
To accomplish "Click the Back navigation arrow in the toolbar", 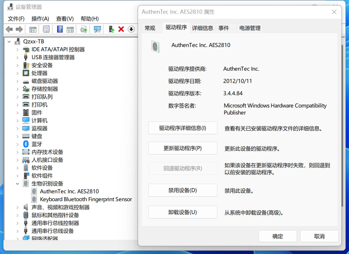I will click(9, 29).
